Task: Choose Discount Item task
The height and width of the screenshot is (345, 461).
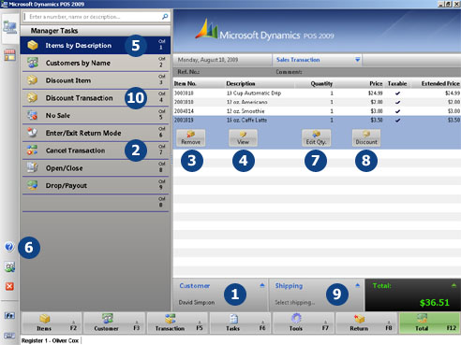Action: click(x=96, y=80)
